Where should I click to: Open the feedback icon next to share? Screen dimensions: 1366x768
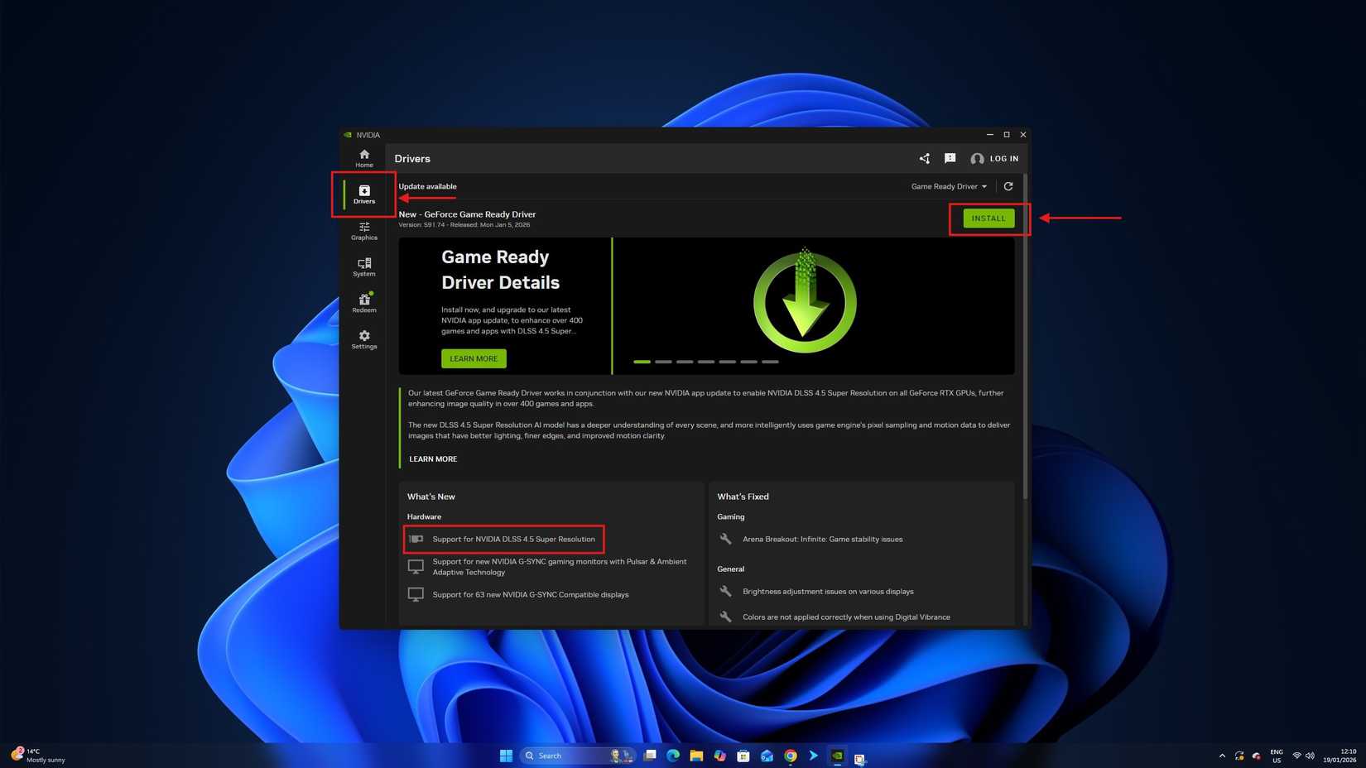pyautogui.click(x=950, y=158)
